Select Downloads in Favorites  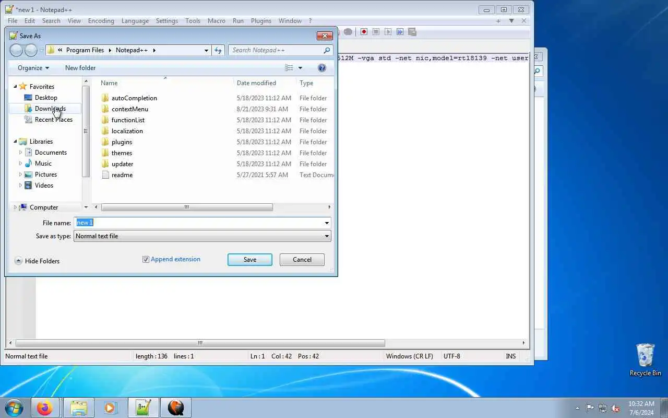coord(50,109)
